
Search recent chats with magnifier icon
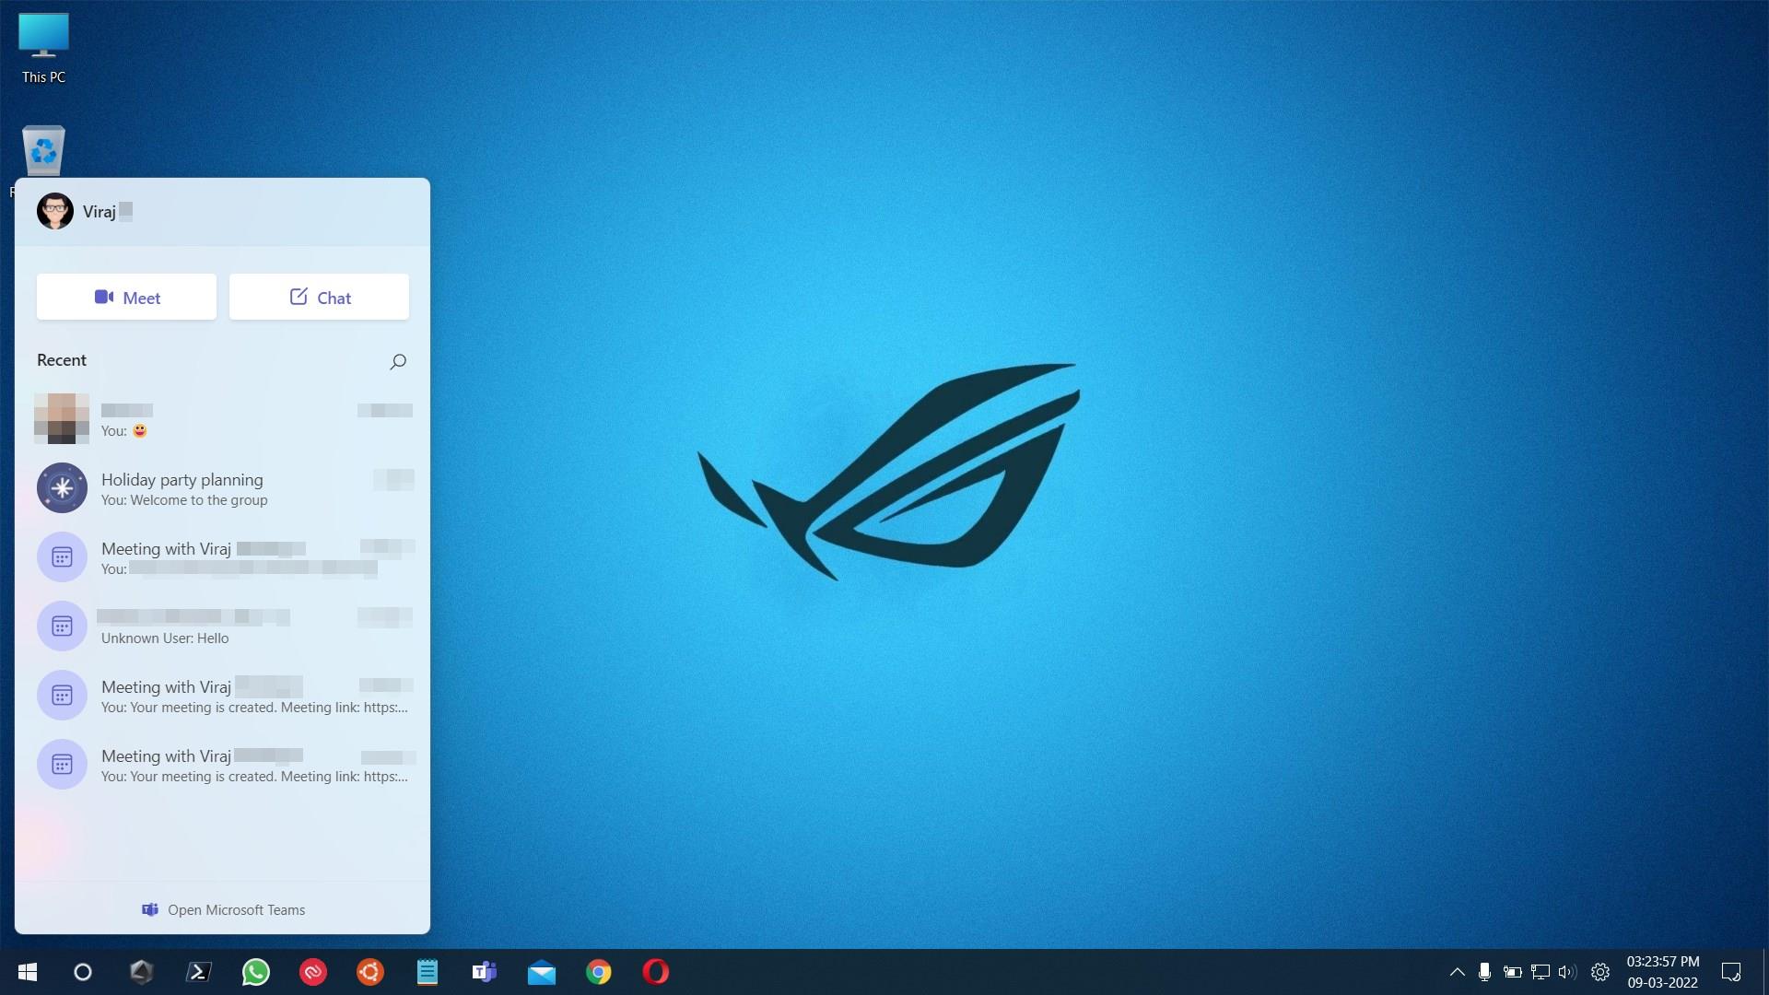point(398,361)
